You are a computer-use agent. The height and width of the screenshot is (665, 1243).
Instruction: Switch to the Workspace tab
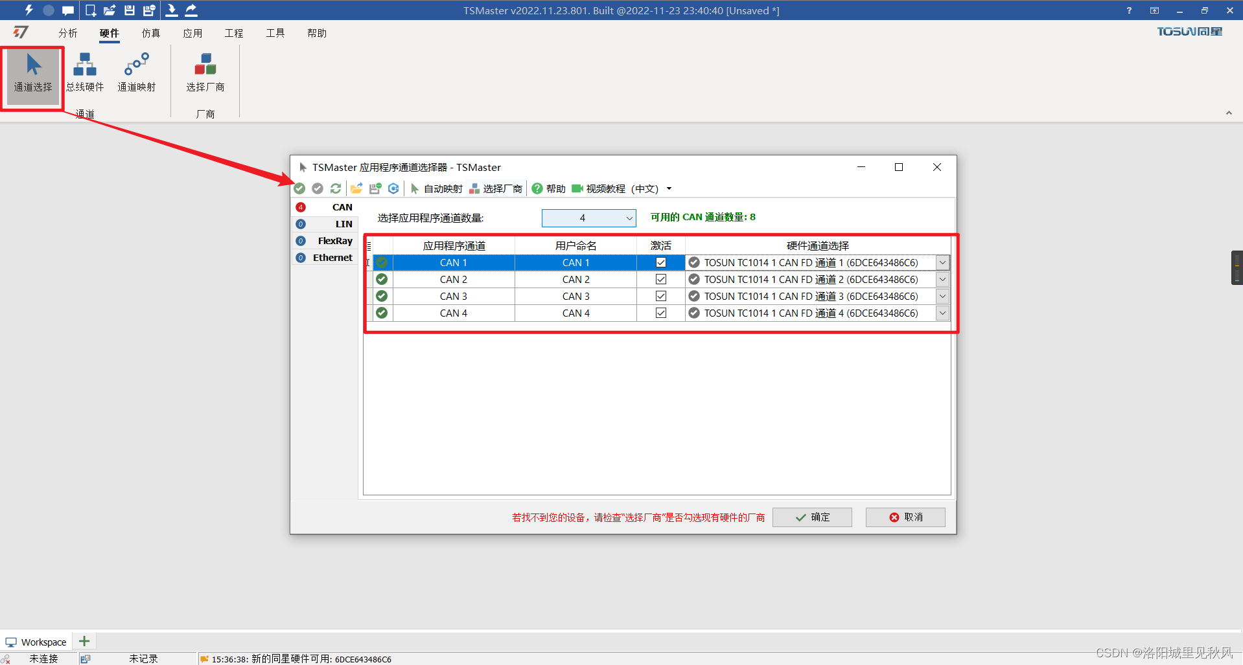pos(36,642)
